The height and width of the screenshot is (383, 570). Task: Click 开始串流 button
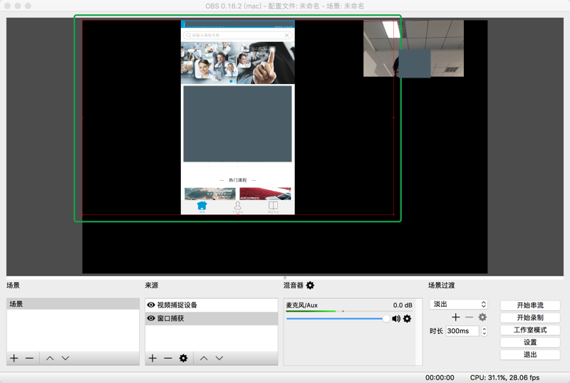click(x=530, y=305)
